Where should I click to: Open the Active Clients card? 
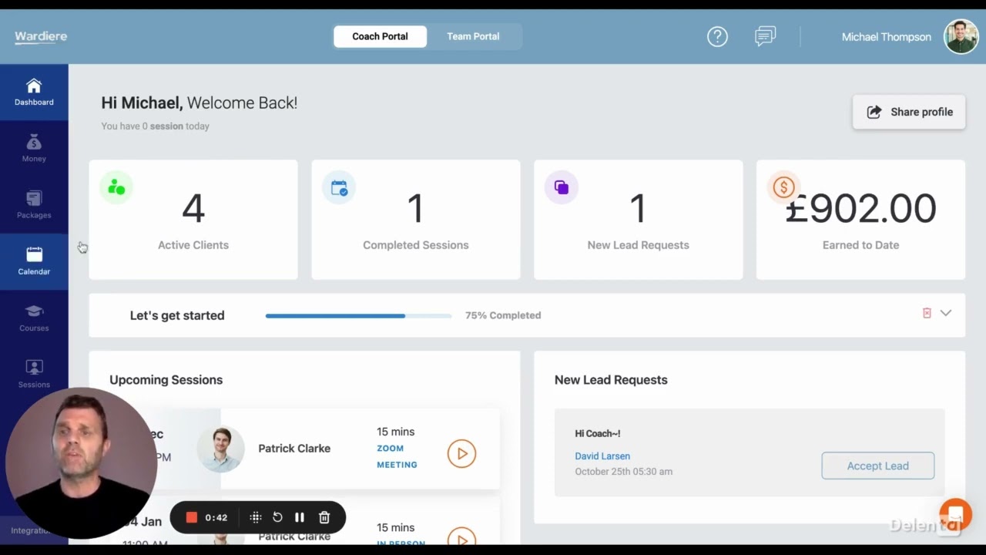193,220
